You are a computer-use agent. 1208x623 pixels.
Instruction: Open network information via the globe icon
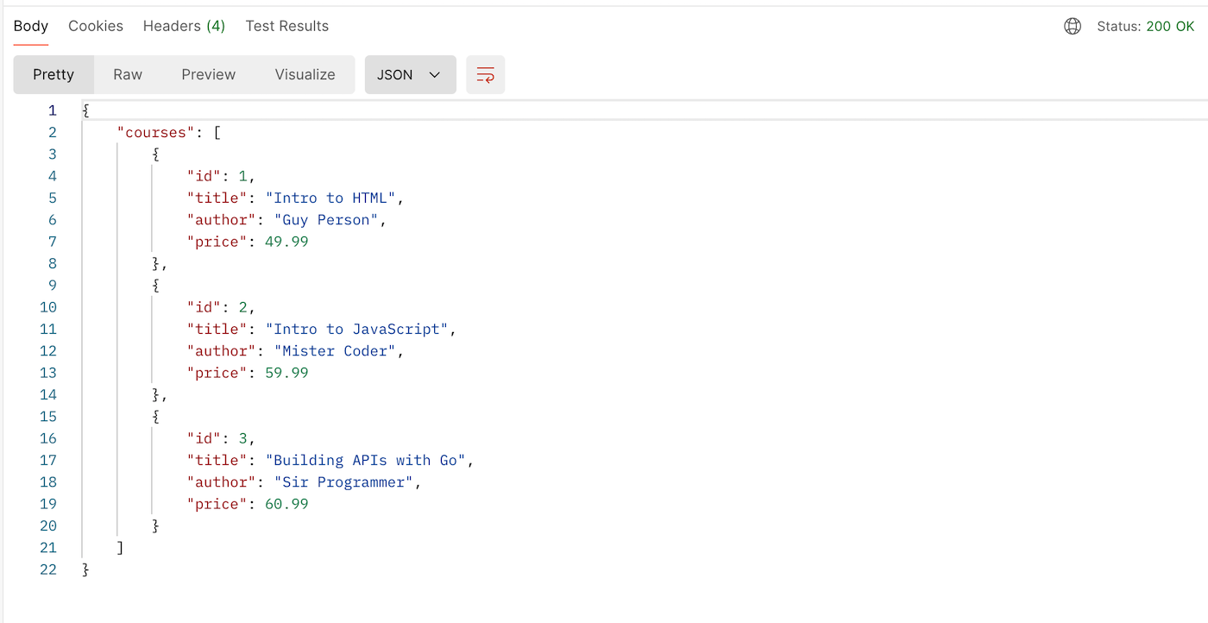point(1072,26)
